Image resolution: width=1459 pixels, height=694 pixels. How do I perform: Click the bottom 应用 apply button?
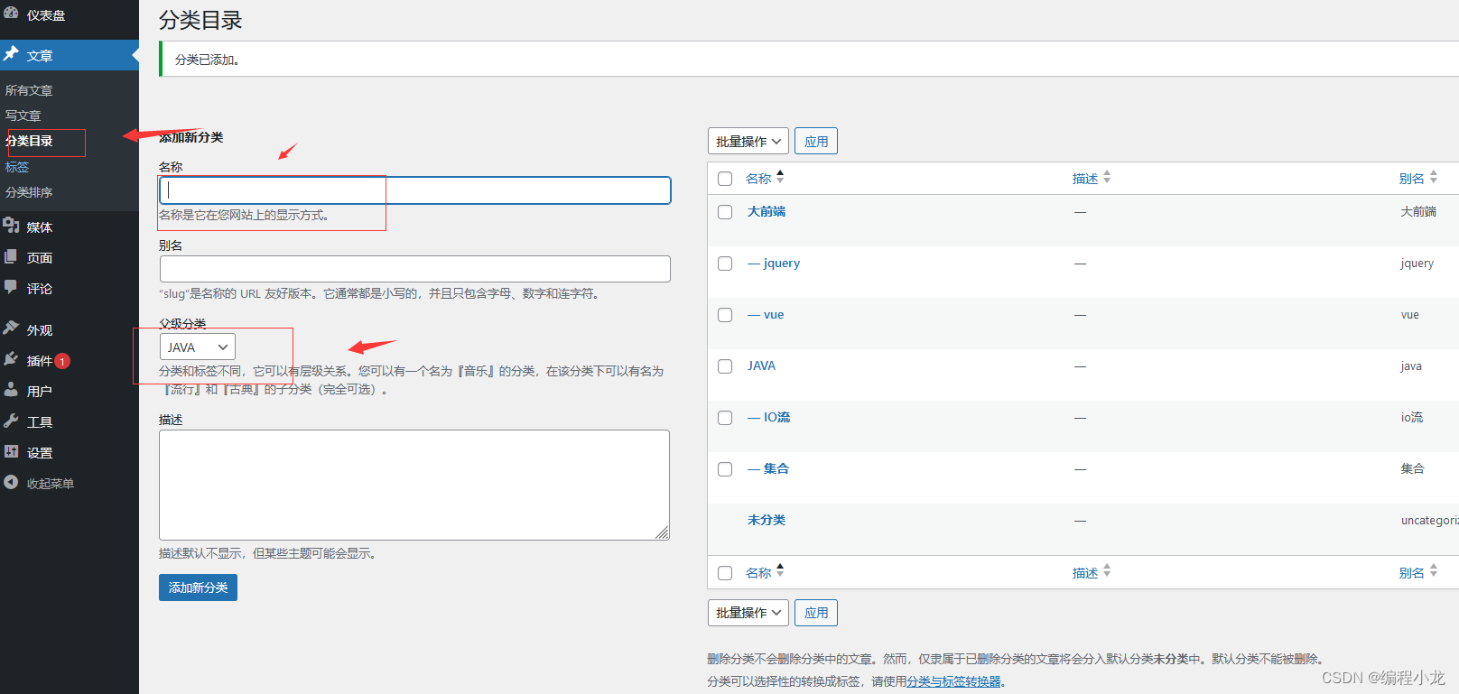point(816,613)
